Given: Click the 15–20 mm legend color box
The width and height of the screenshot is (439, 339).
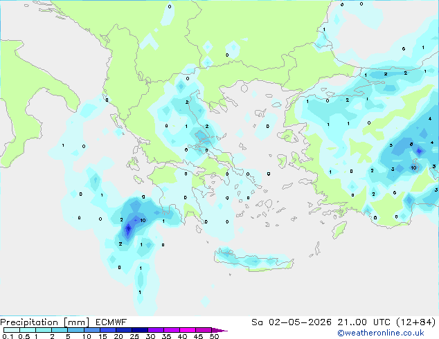Looking at the screenshot, I should pos(107,330).
